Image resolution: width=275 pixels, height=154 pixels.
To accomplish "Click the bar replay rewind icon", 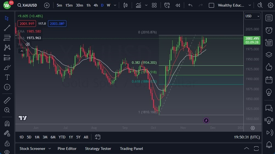I will (x=178, y=5).
